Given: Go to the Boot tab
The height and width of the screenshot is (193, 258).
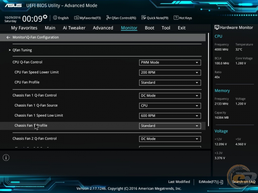Looking at the screenshot, I should (150, 28).
